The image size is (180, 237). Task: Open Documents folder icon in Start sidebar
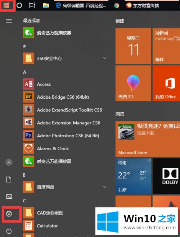[9, 180]
